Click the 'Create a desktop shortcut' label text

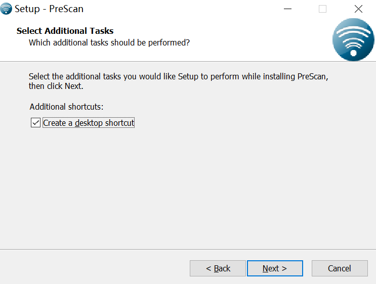89,123
